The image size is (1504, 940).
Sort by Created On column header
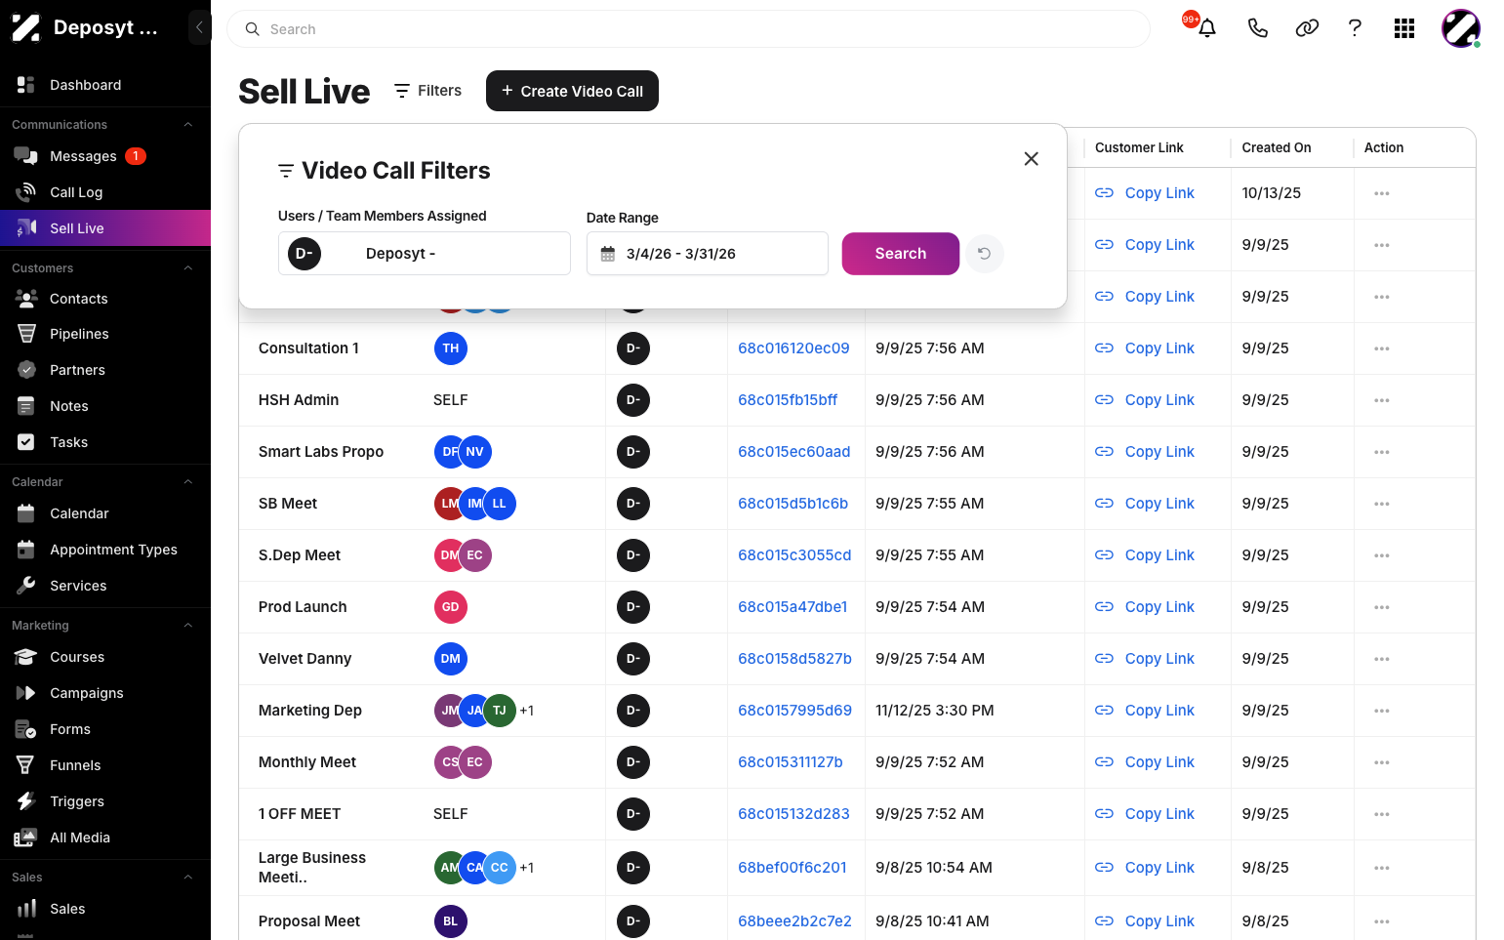[x=1277, y=147]
